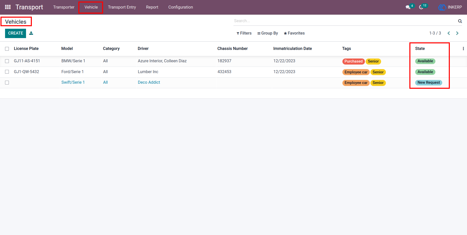Click the 1-3 / 3 pager counter
Viewport: 467px width, 235px height.
(435, 33)
